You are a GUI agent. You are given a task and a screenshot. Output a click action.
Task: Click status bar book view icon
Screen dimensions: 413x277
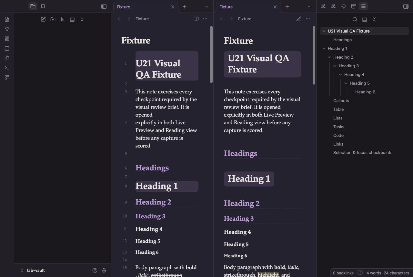[x=360, y=273]
